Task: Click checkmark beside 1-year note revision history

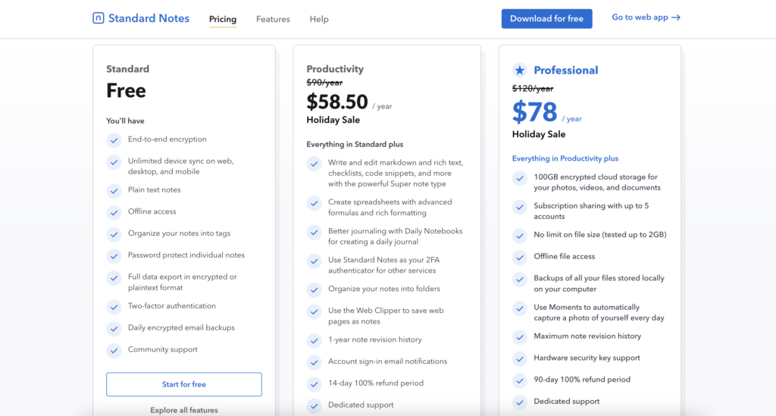Action: pyautogui.click(x=314, y=340)
